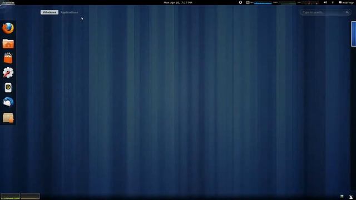356x200 pixels.
Task: Open the accessibility menu icon
Action: (x=240, y=2)
